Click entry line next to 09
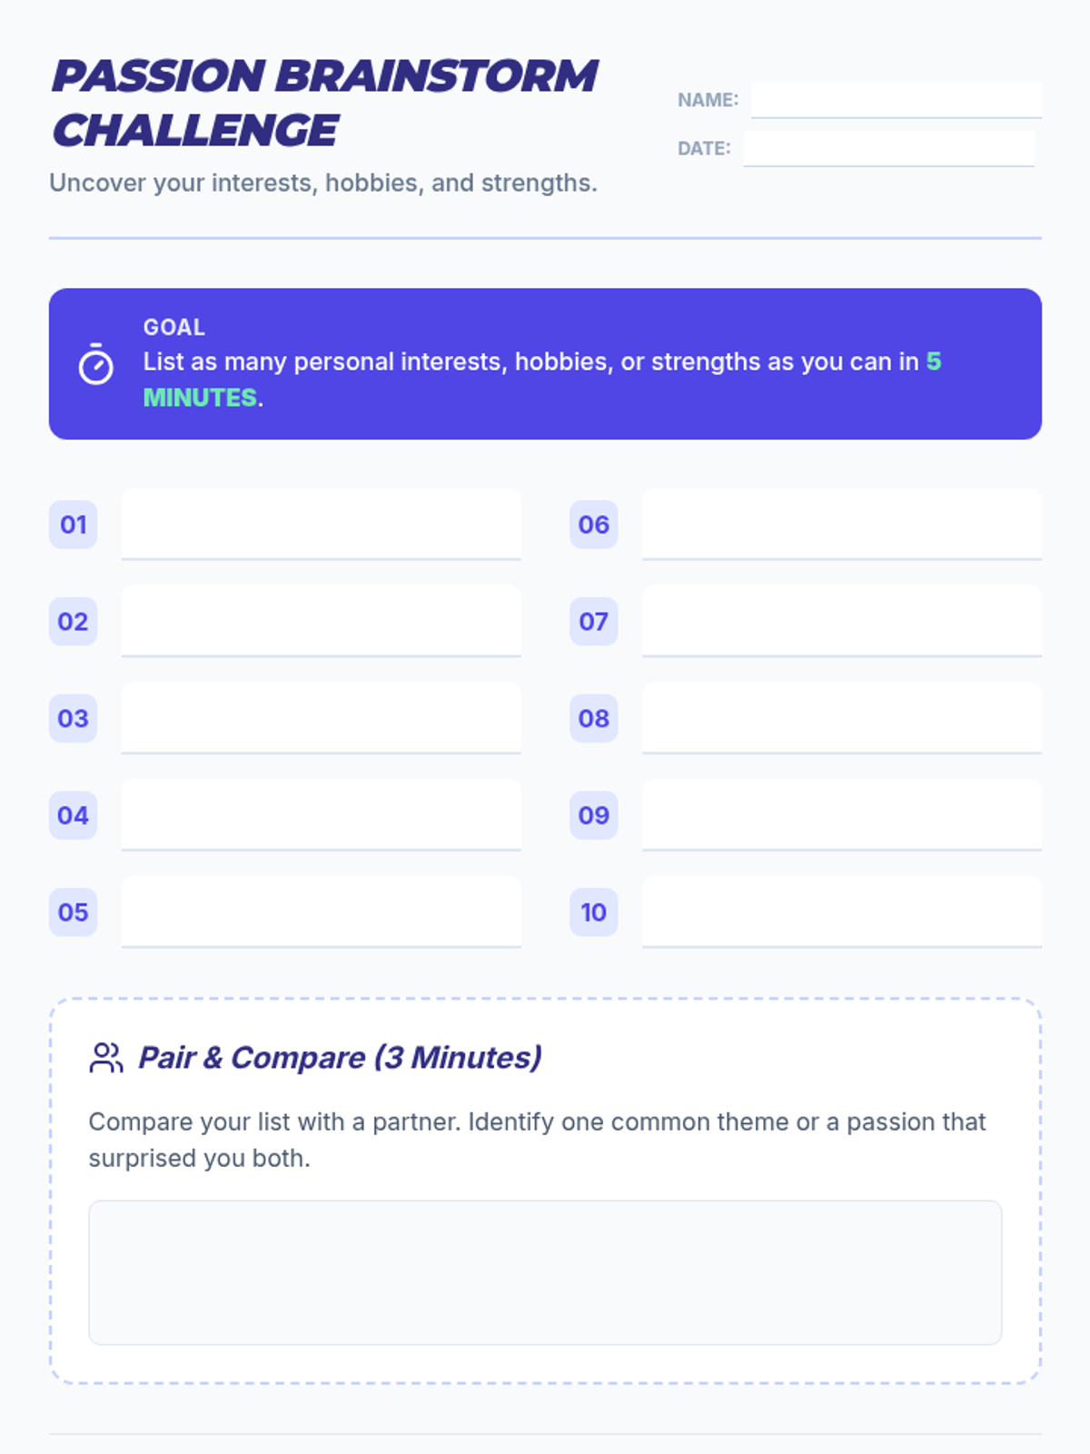The image size is (1090, 1454). (841, 815)
